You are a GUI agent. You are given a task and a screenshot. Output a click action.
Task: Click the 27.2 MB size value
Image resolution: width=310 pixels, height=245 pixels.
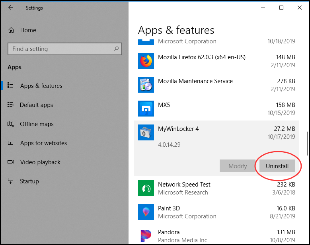click(284, 129)
